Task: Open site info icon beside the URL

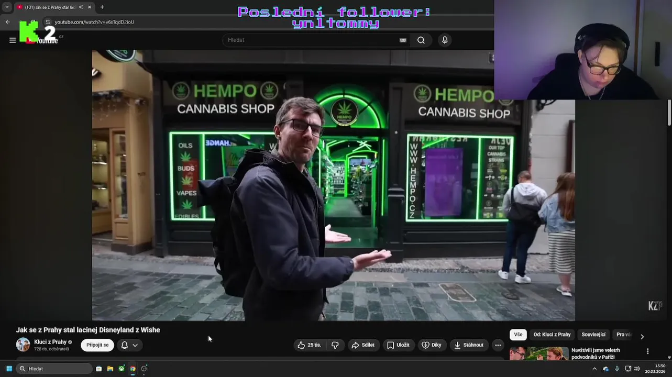Action: (x=48, y=22)
